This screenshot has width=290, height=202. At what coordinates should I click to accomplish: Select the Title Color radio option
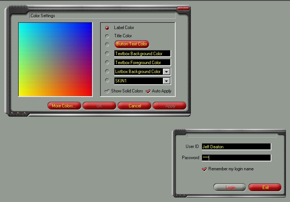[x=107, y=36]
